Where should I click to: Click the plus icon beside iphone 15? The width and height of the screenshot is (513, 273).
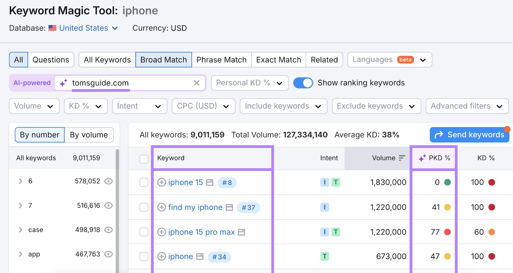pyautogui.click(x=162, y=182)
